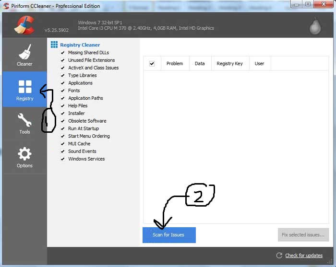Open the Tools wrench icon
The height and width of the screenshot is (267, 336).
point(24,120)
